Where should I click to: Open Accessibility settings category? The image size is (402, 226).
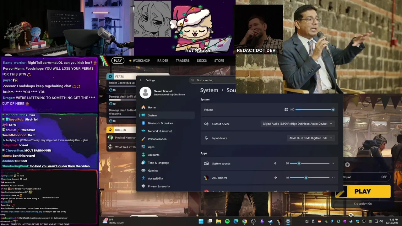[x=167, y=178]
